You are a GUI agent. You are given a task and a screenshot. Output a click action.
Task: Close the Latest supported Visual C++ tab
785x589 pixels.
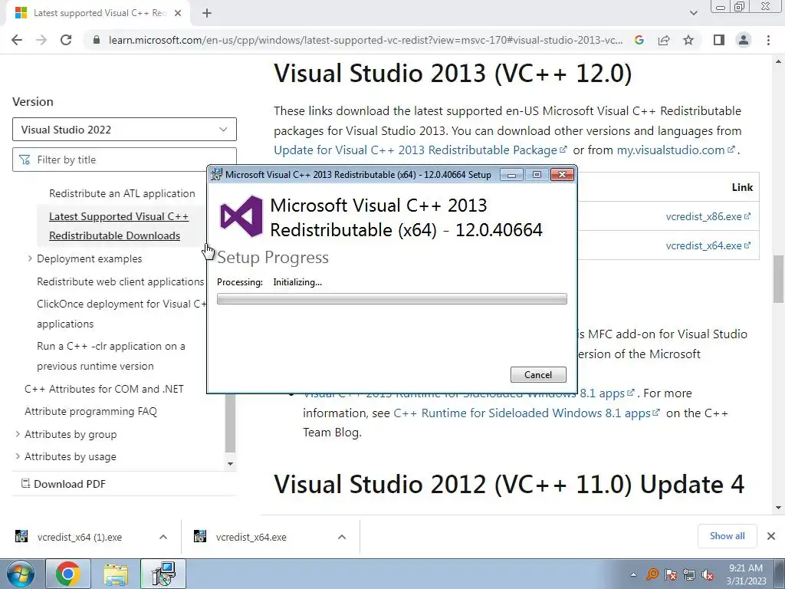[178, 13]
